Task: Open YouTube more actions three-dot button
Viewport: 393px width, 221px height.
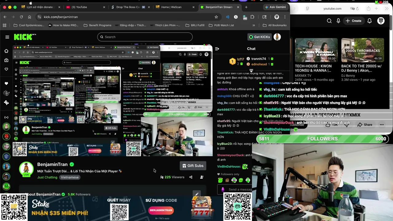Action: (x=382, y=125)
